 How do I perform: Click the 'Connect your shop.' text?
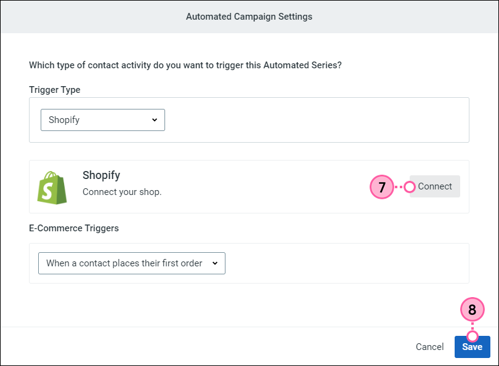(x=122, y=192)
